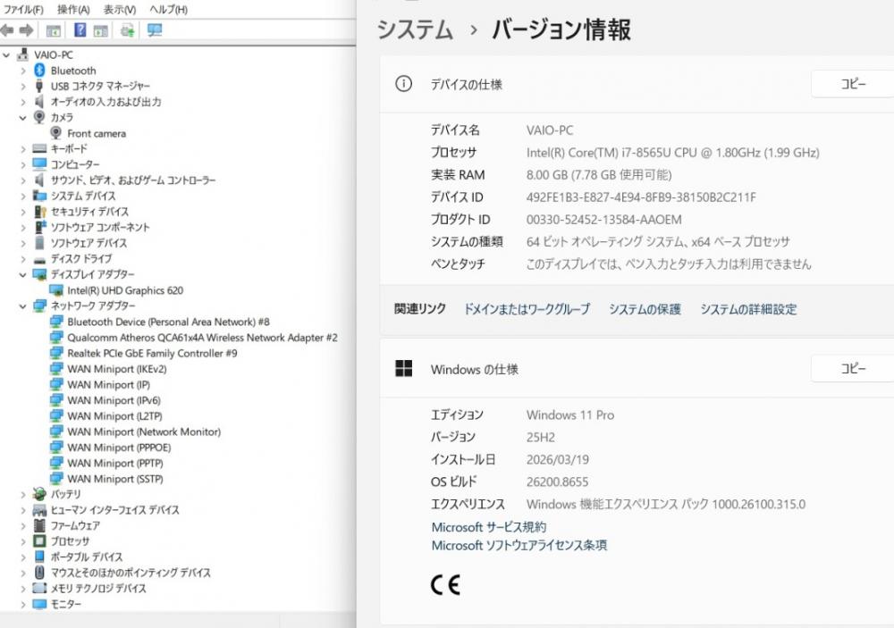Click the update driver toolbar icon
The height and width of the screenshot is (628, 894).
(x=128, y=30)
